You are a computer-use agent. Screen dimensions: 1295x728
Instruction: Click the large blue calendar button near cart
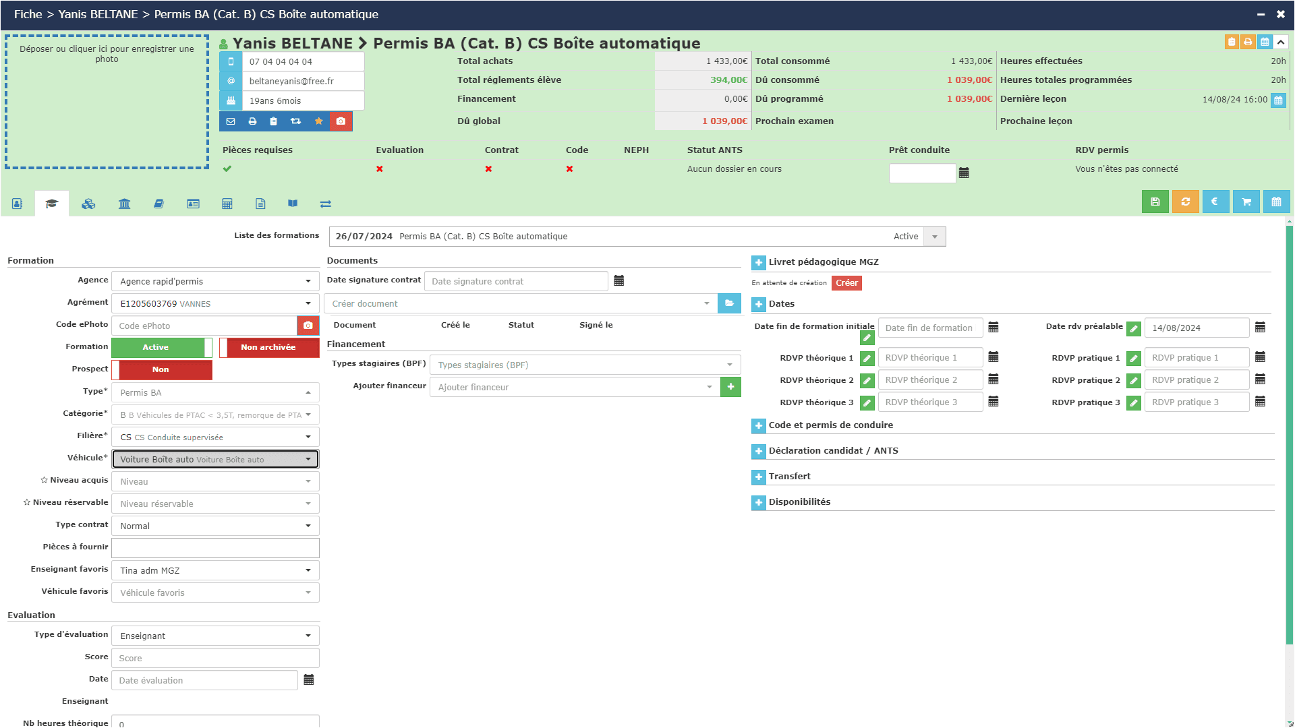click(1276, 202)
